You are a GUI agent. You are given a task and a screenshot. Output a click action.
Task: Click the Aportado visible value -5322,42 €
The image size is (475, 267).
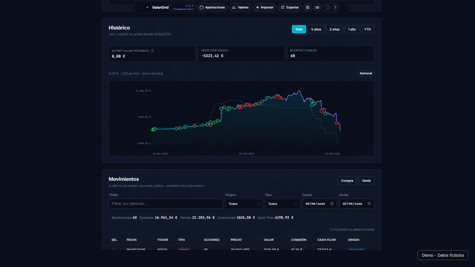pos(212,56)
